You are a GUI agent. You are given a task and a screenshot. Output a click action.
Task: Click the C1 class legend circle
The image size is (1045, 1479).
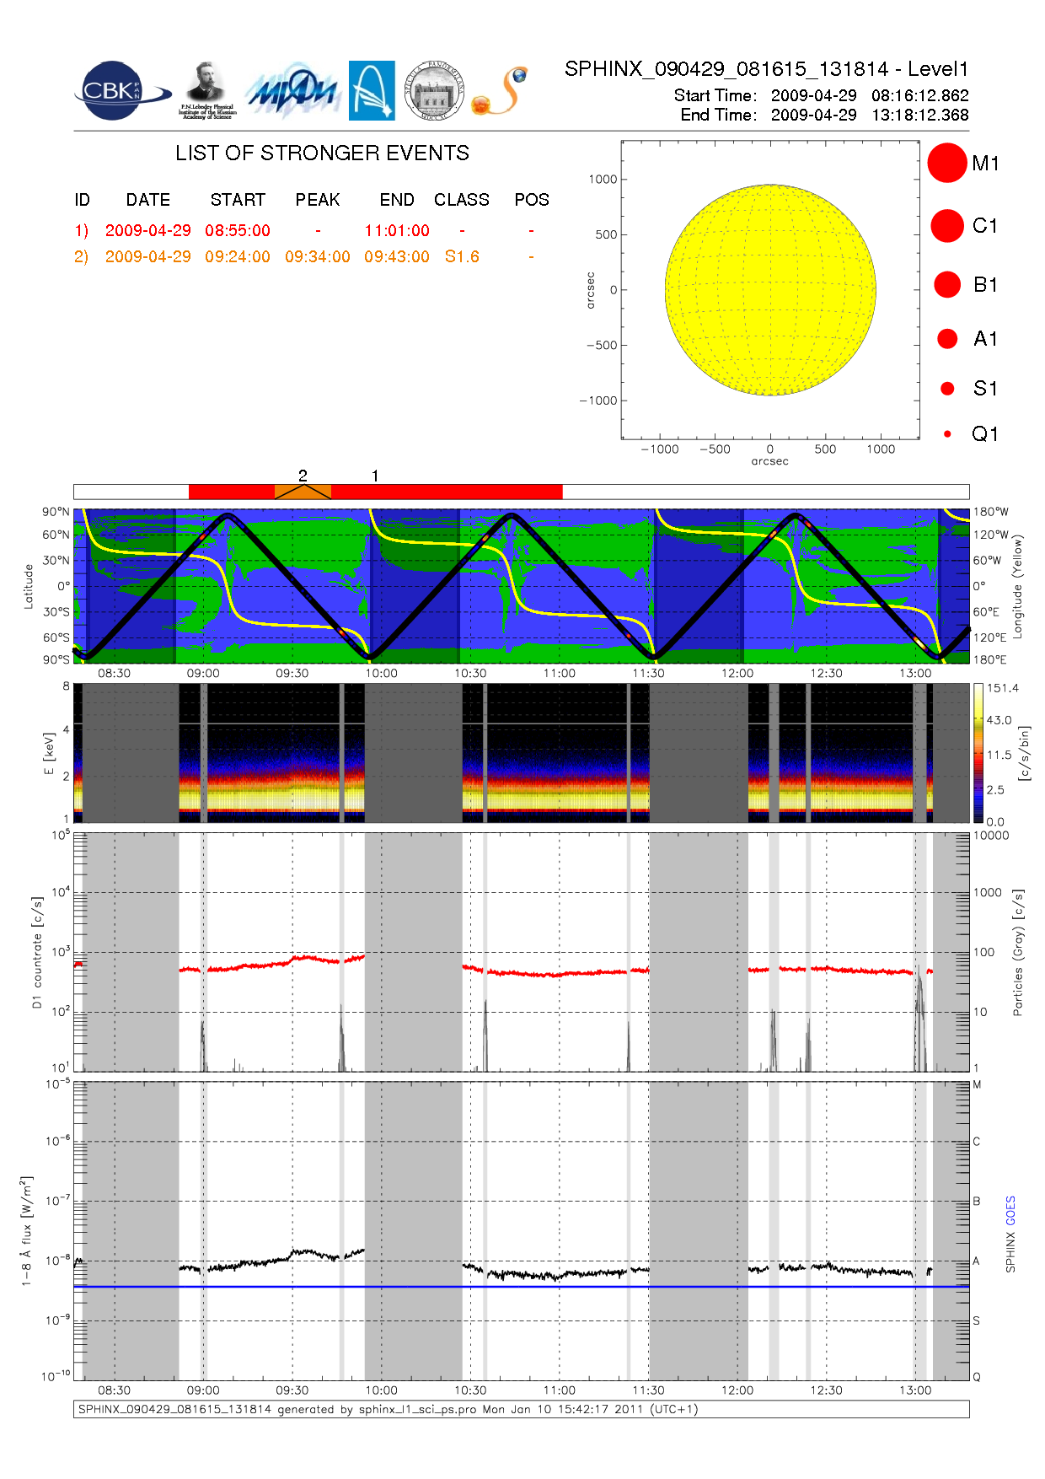coord(947,226)
